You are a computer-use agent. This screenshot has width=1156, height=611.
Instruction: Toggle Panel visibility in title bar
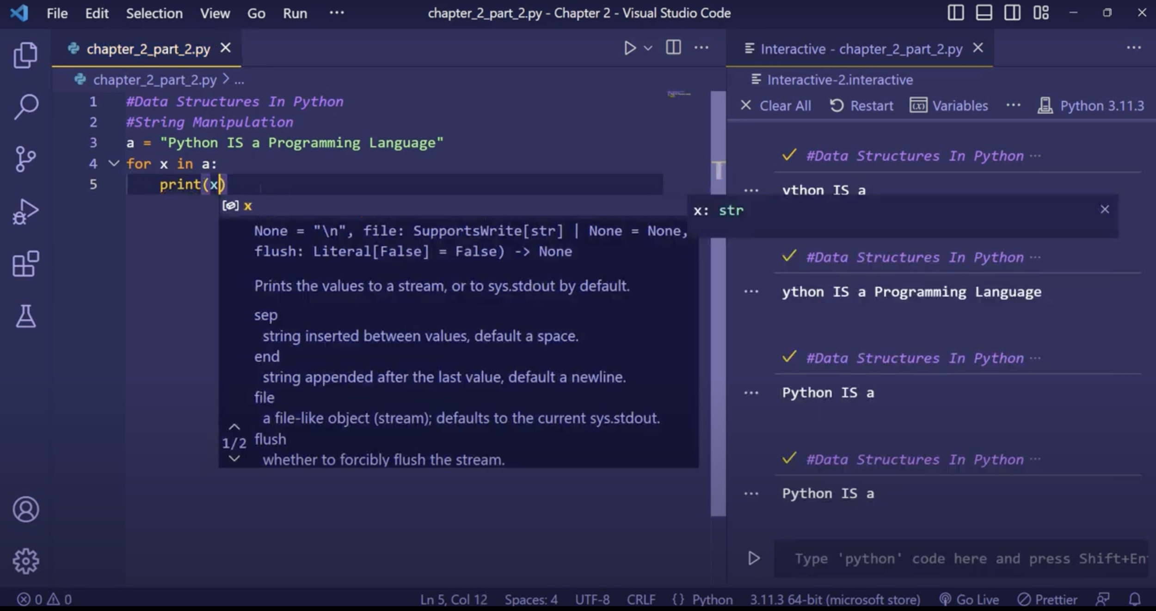pos(984,13)
